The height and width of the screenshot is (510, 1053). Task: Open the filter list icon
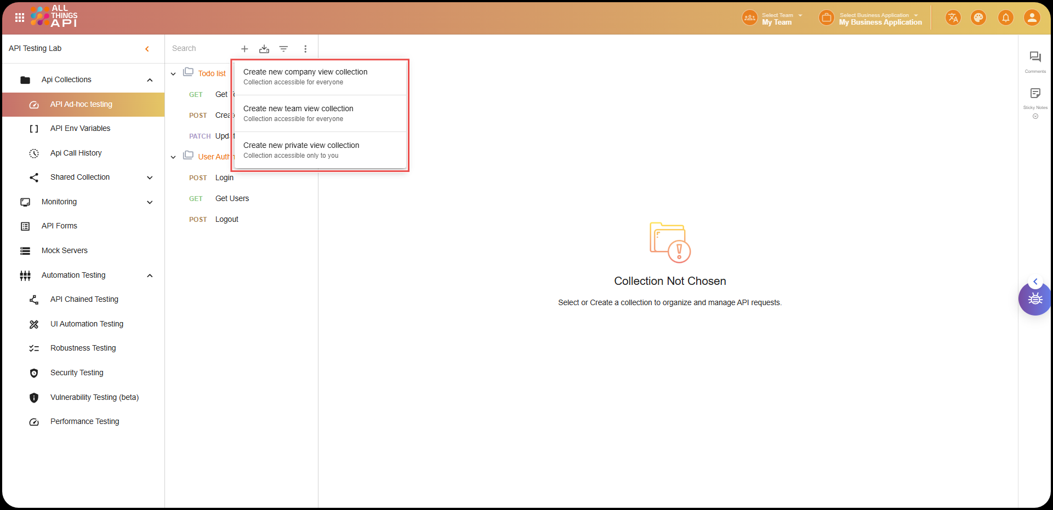point(283,49)
